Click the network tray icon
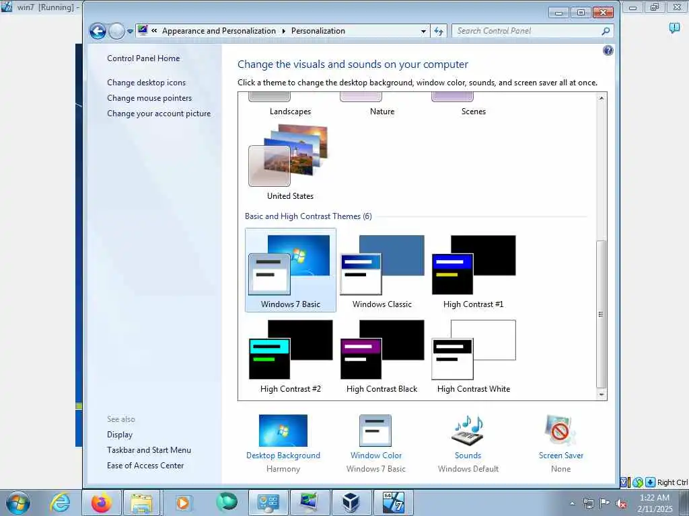 pos(588,503)
